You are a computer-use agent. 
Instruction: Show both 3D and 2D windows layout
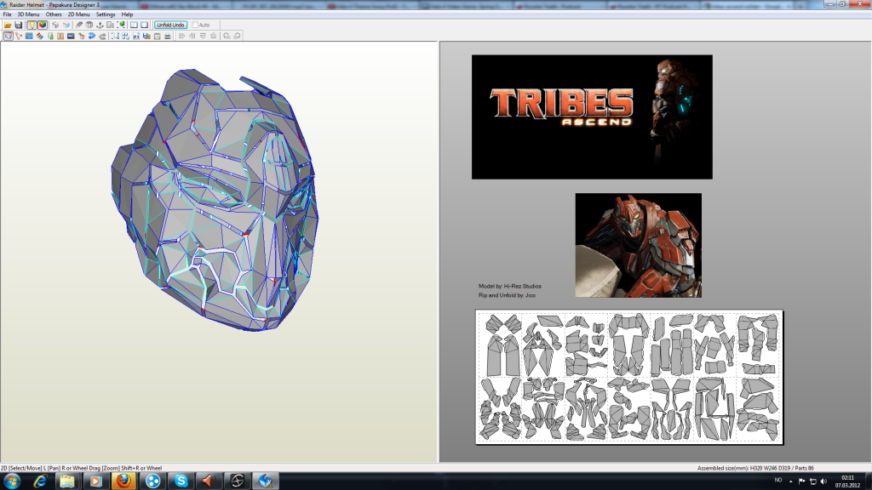pyautogui.click(x=134, y=25)
